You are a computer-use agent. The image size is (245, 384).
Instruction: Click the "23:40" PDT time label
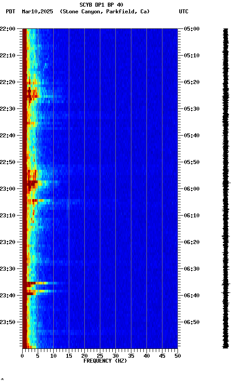pyautogui.click(x=8, y=296)
